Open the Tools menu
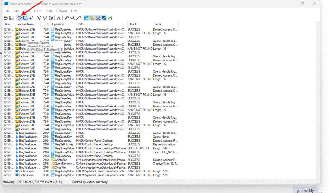329x193 pixels. pyautogui.click(x=49, y=11)
